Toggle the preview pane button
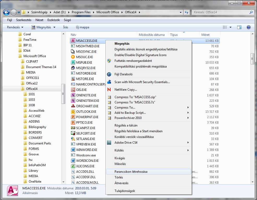 coord(239,27)
